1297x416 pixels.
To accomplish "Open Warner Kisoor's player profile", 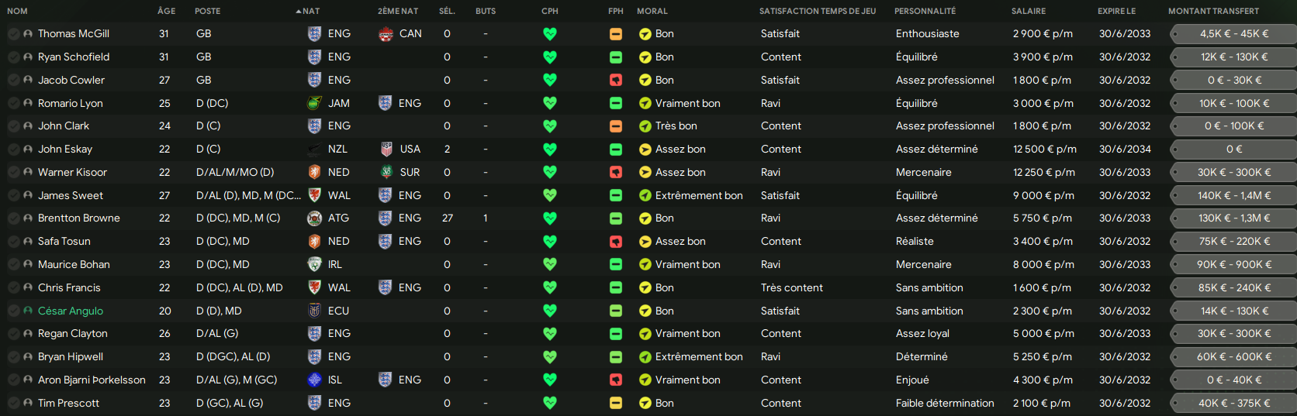I will (x=72, y=172).
